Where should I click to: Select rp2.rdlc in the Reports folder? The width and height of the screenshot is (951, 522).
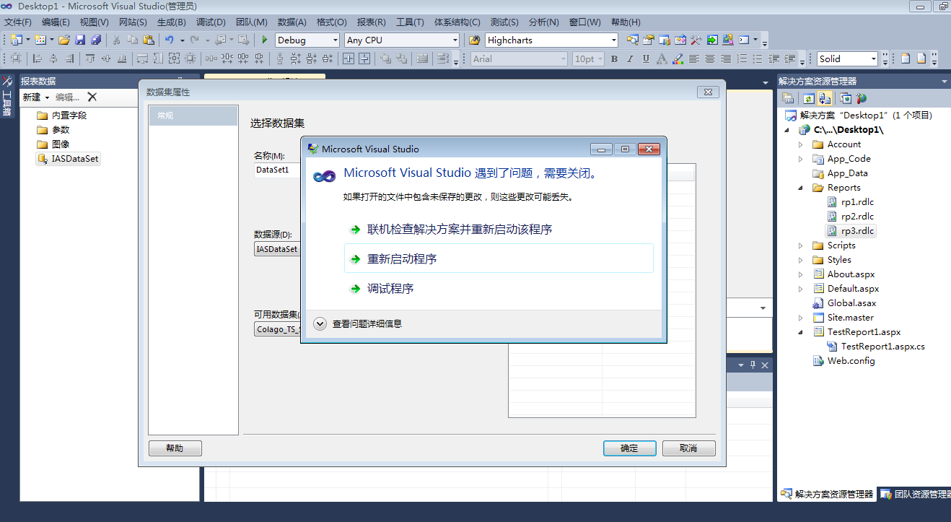click(x=857, y=217)
